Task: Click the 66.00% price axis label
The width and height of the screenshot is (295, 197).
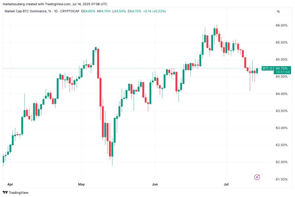Action: 282,25
